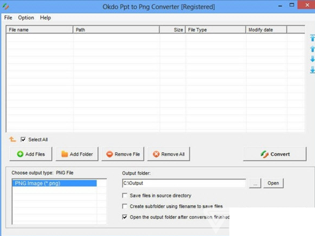Start conversion with the Convert button
Viewport: 315px width, 236px height.
click(x=275, y=154)
